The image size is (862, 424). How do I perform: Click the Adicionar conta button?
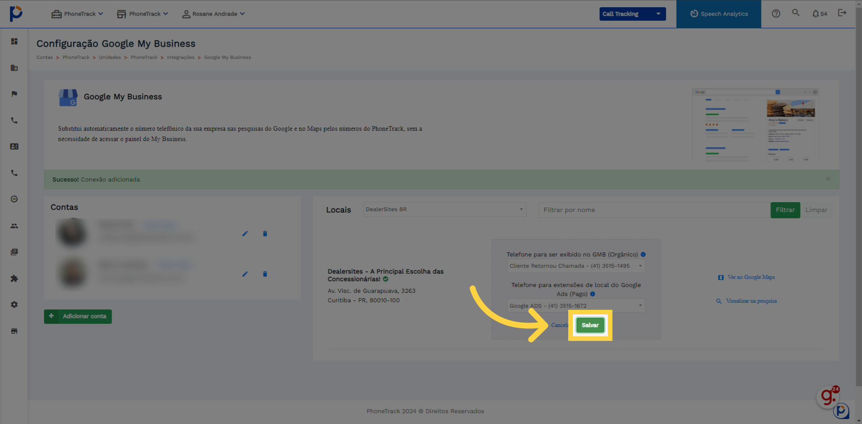(78, 316)
